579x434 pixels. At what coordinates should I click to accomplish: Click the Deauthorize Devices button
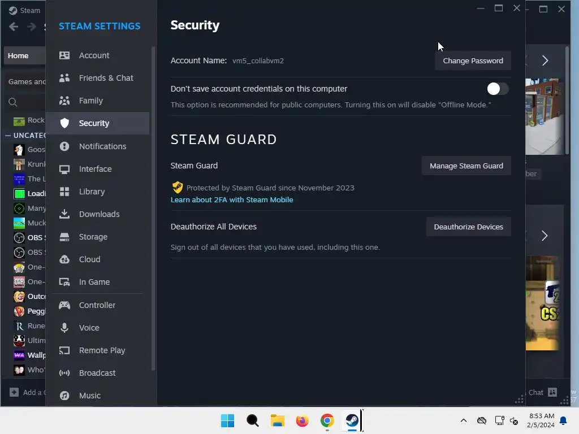click(x=469, y=227)
